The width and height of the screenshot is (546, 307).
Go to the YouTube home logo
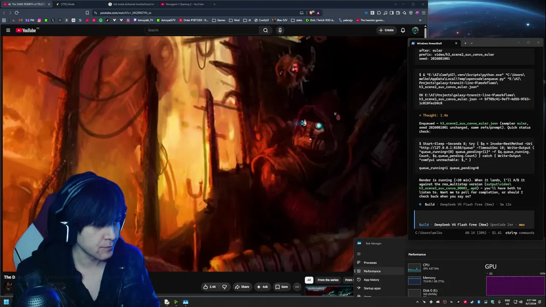tap(26, 30)
